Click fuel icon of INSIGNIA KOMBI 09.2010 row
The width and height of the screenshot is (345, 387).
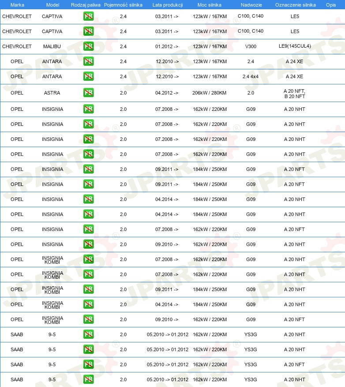point(89,319)
